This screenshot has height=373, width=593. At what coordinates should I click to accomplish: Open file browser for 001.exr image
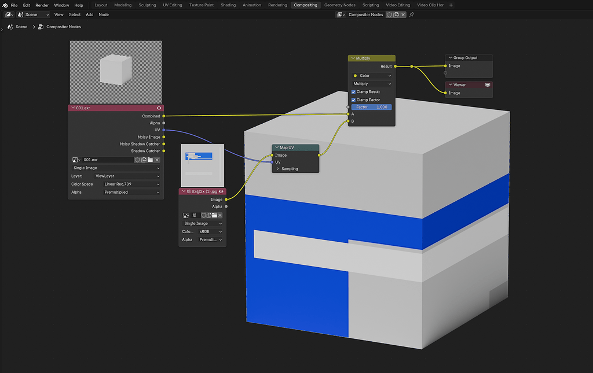click(x=150, y=160)
